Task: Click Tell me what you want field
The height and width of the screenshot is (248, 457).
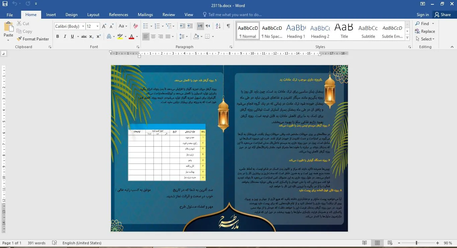Action: pyautogui.click(x=235, y=15)
